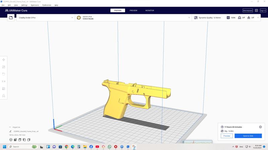Image resolution: width=268 pixels, height=150 pixels.
Task: Click the Windows taskbar Search box
Action: coord(23,147)
